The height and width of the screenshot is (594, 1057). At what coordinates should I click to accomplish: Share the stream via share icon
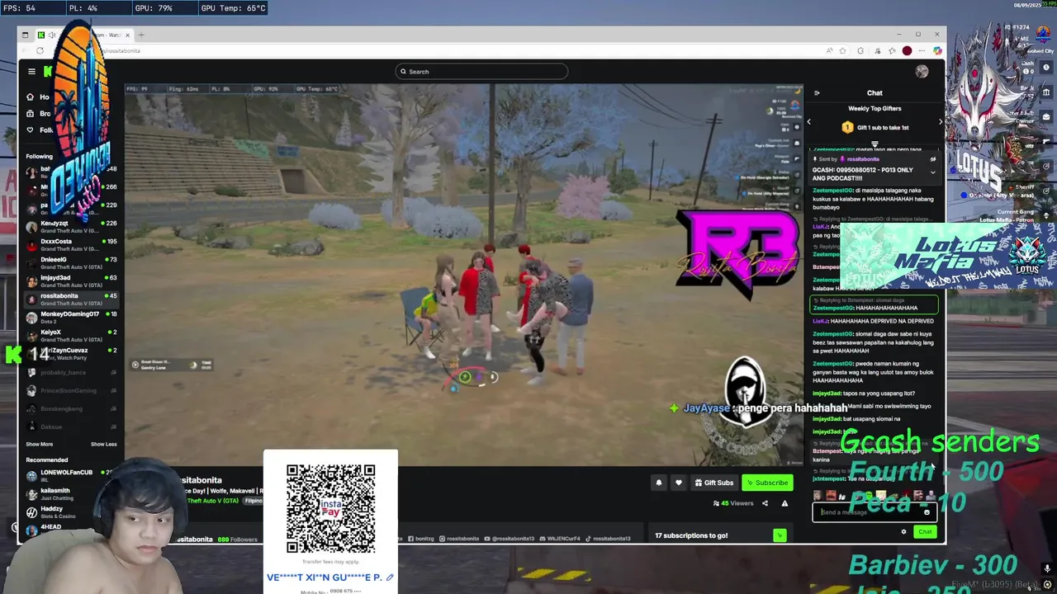pos(765,503)
